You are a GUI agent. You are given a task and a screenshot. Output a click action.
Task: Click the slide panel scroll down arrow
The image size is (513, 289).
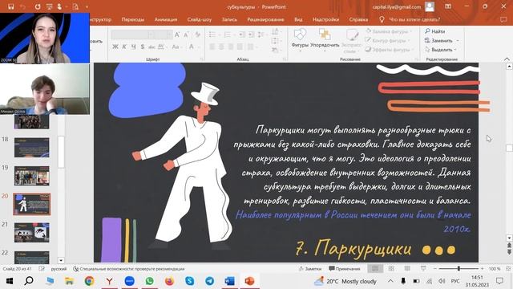(x=61, y=260)
